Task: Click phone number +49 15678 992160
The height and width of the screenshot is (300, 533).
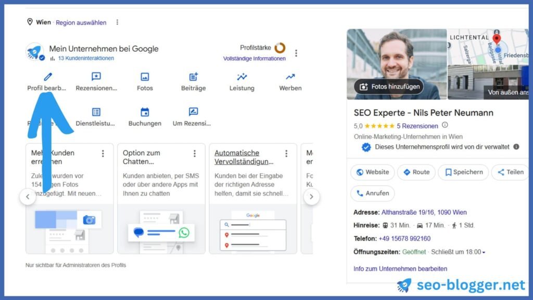Action: [404, 239]
